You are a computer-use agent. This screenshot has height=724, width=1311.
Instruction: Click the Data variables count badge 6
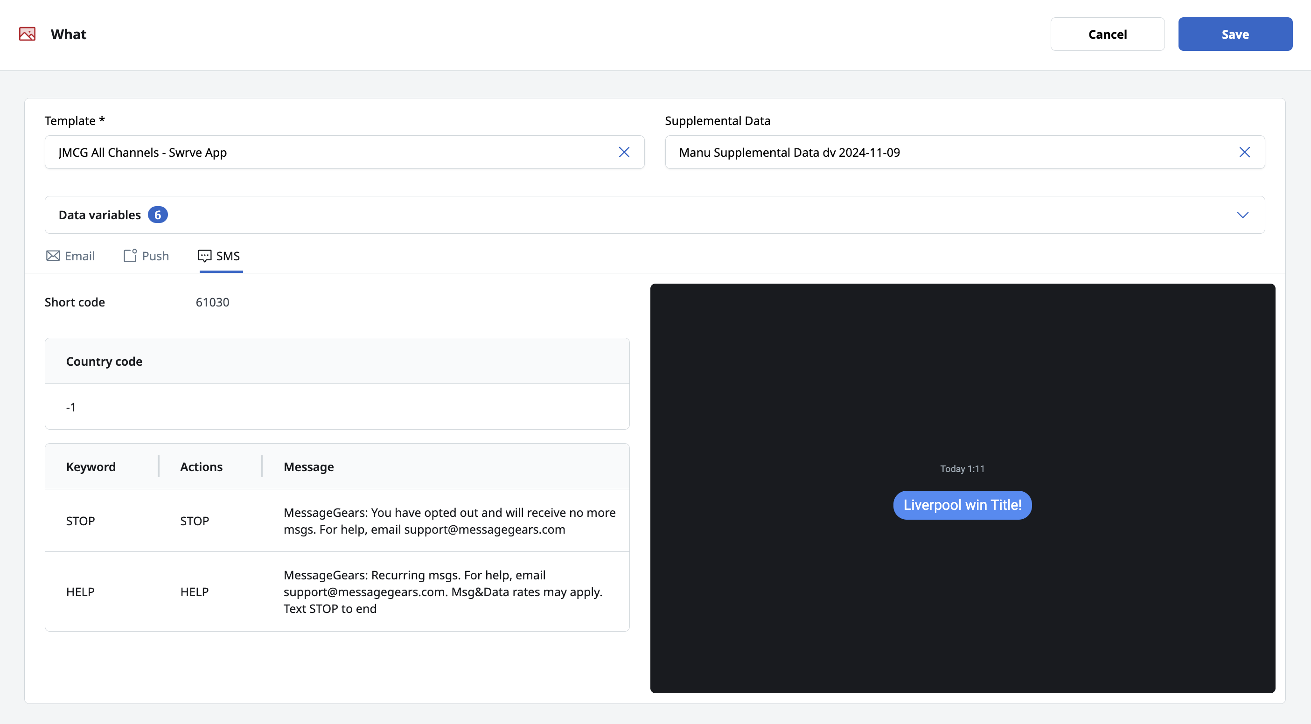[158, 215]
